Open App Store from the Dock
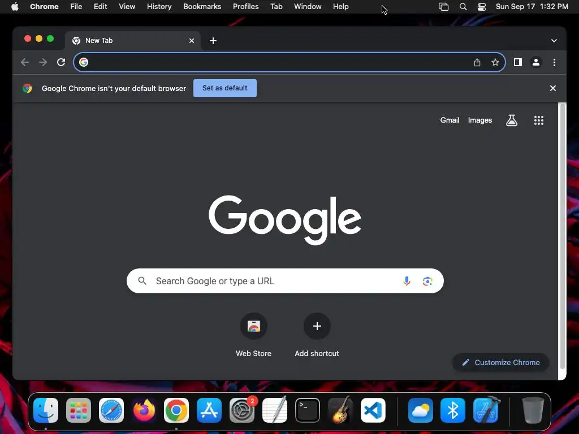 (x=209, y=410)
